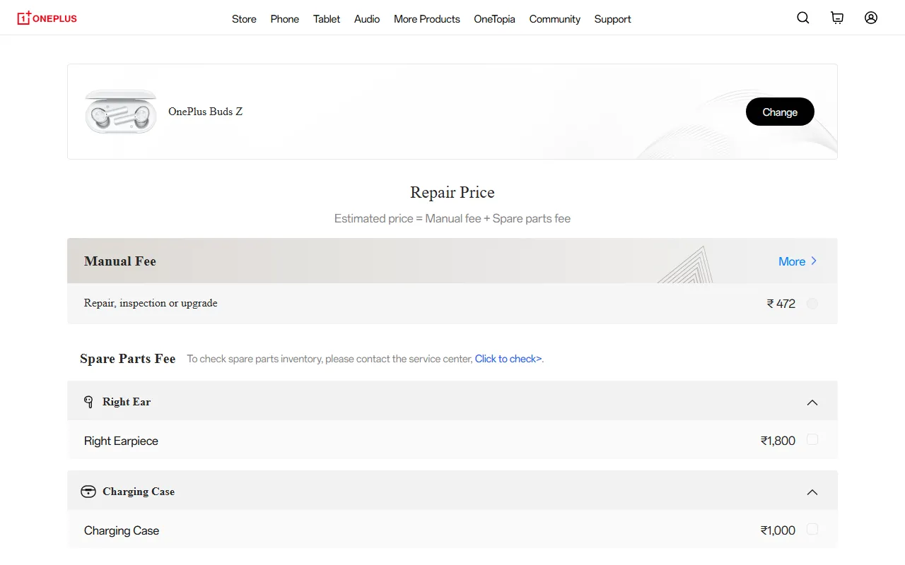Click the Charging Case icon
905x565 pixels.
click(88, 492)
